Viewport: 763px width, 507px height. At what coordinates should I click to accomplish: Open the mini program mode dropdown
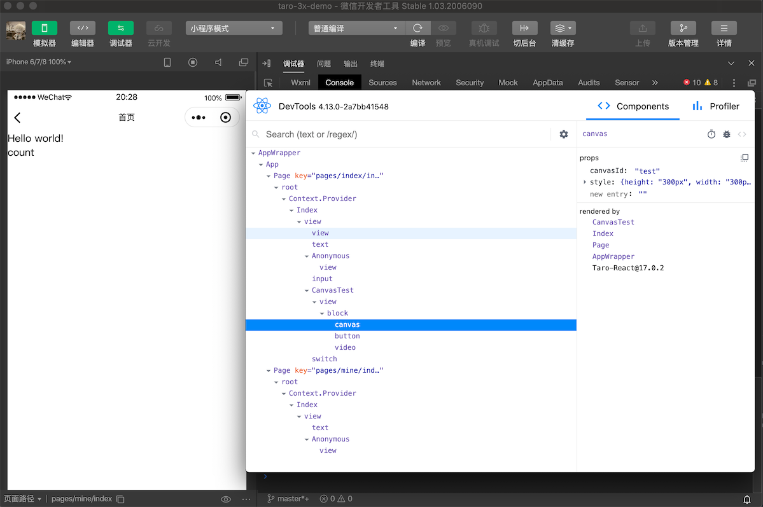click(x=234, y=28)
